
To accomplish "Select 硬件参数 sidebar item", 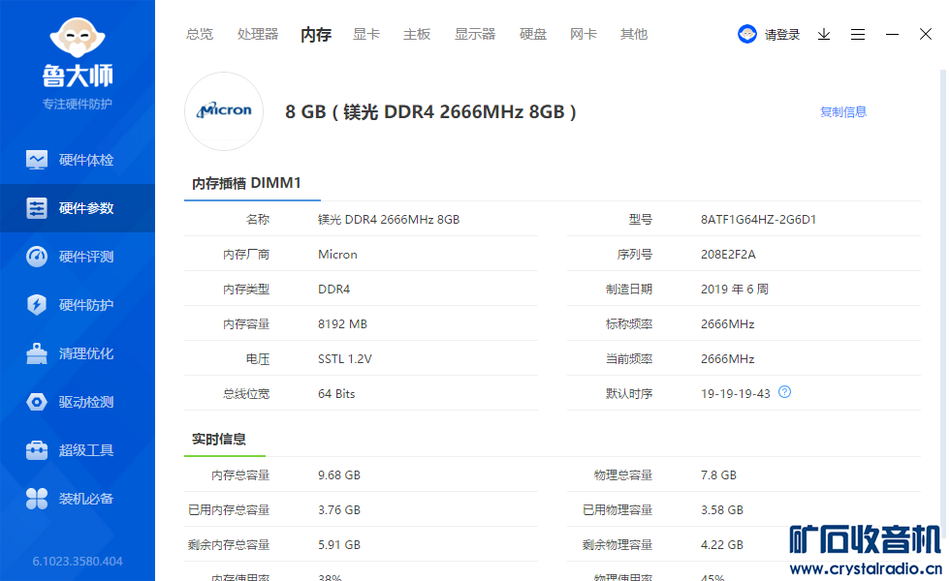I will pyautogui.click(x=78, y=208).
